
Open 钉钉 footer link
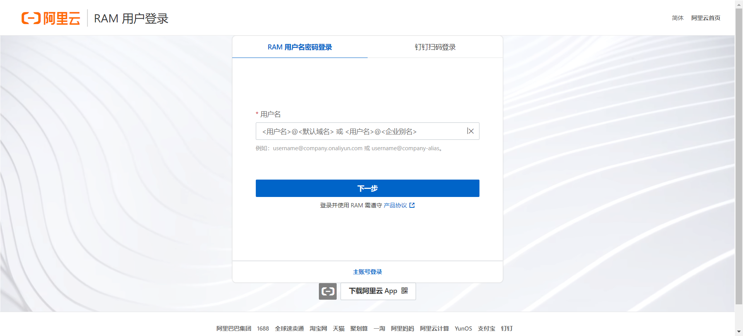(507, 329)
